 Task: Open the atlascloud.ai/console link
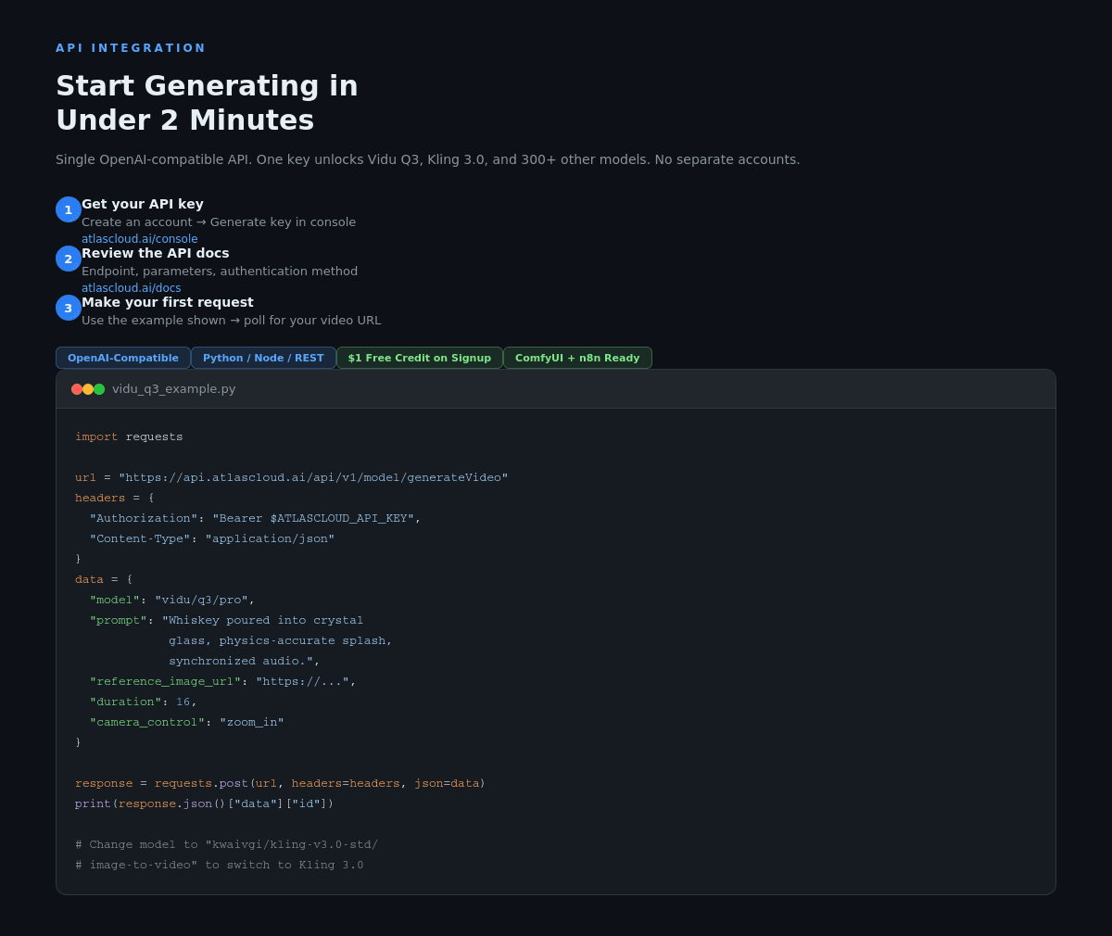tap(139, 239)
